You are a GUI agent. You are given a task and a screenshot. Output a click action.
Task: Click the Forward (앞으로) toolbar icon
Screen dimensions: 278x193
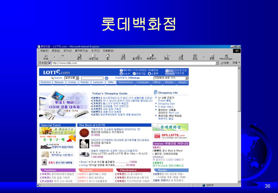click(63, 57)
